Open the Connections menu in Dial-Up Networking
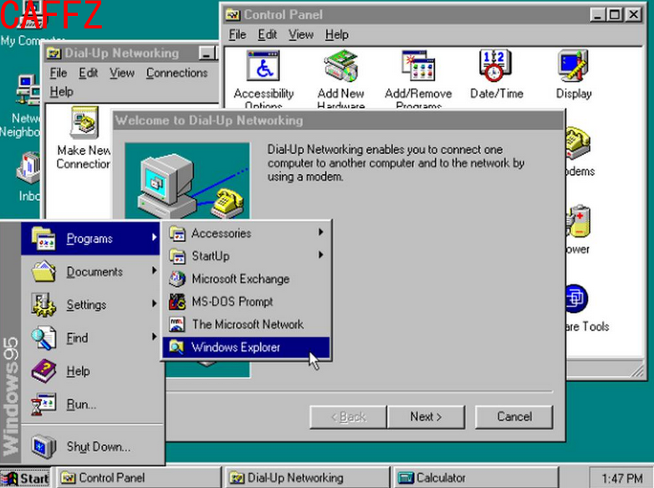This screenshot has height=488, width=654. pos(176,73)
